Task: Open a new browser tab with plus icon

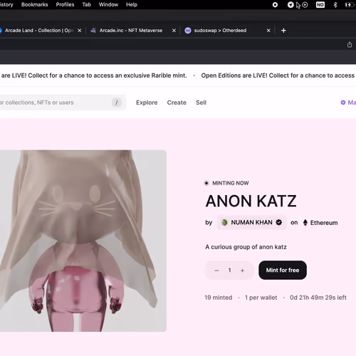Action: (283, 31)
